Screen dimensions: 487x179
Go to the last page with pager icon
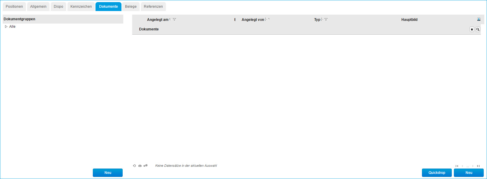pos(478,166)
